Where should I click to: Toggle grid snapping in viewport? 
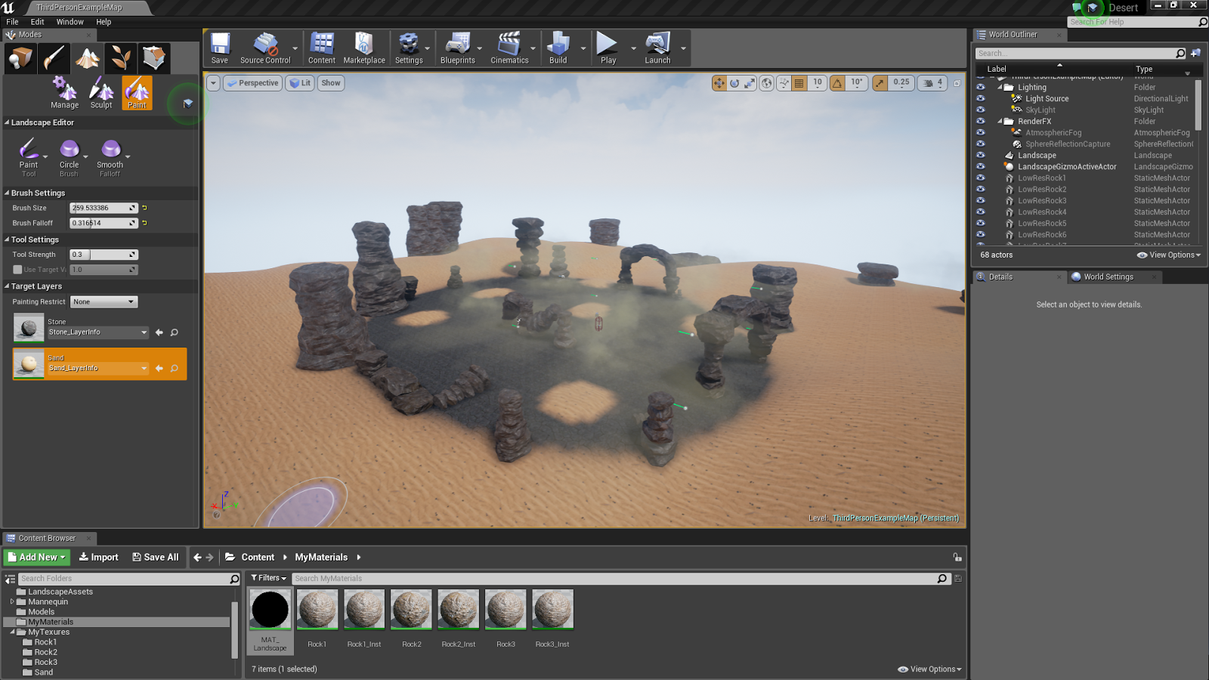pyautogui.click(x=799, y=83)
